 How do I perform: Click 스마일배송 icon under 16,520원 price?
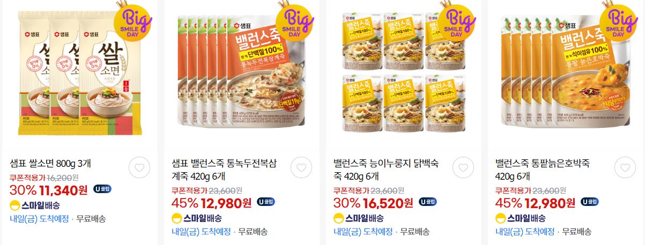359,218
